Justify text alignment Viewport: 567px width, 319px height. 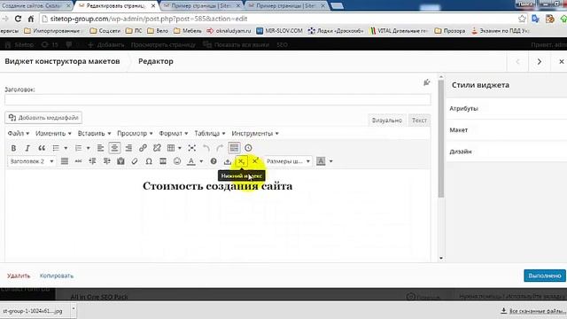[65, 161]
